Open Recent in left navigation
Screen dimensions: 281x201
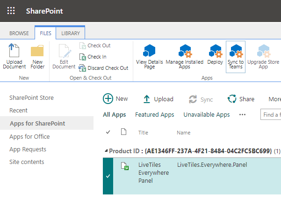click(x=18, y=110)
